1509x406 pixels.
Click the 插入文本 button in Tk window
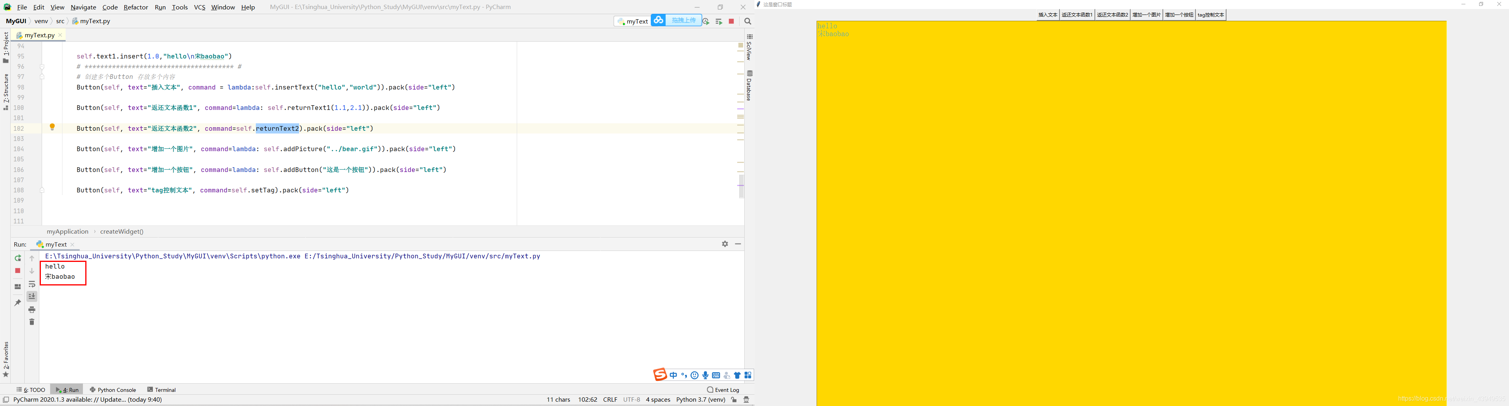[x=1048, y=15]
